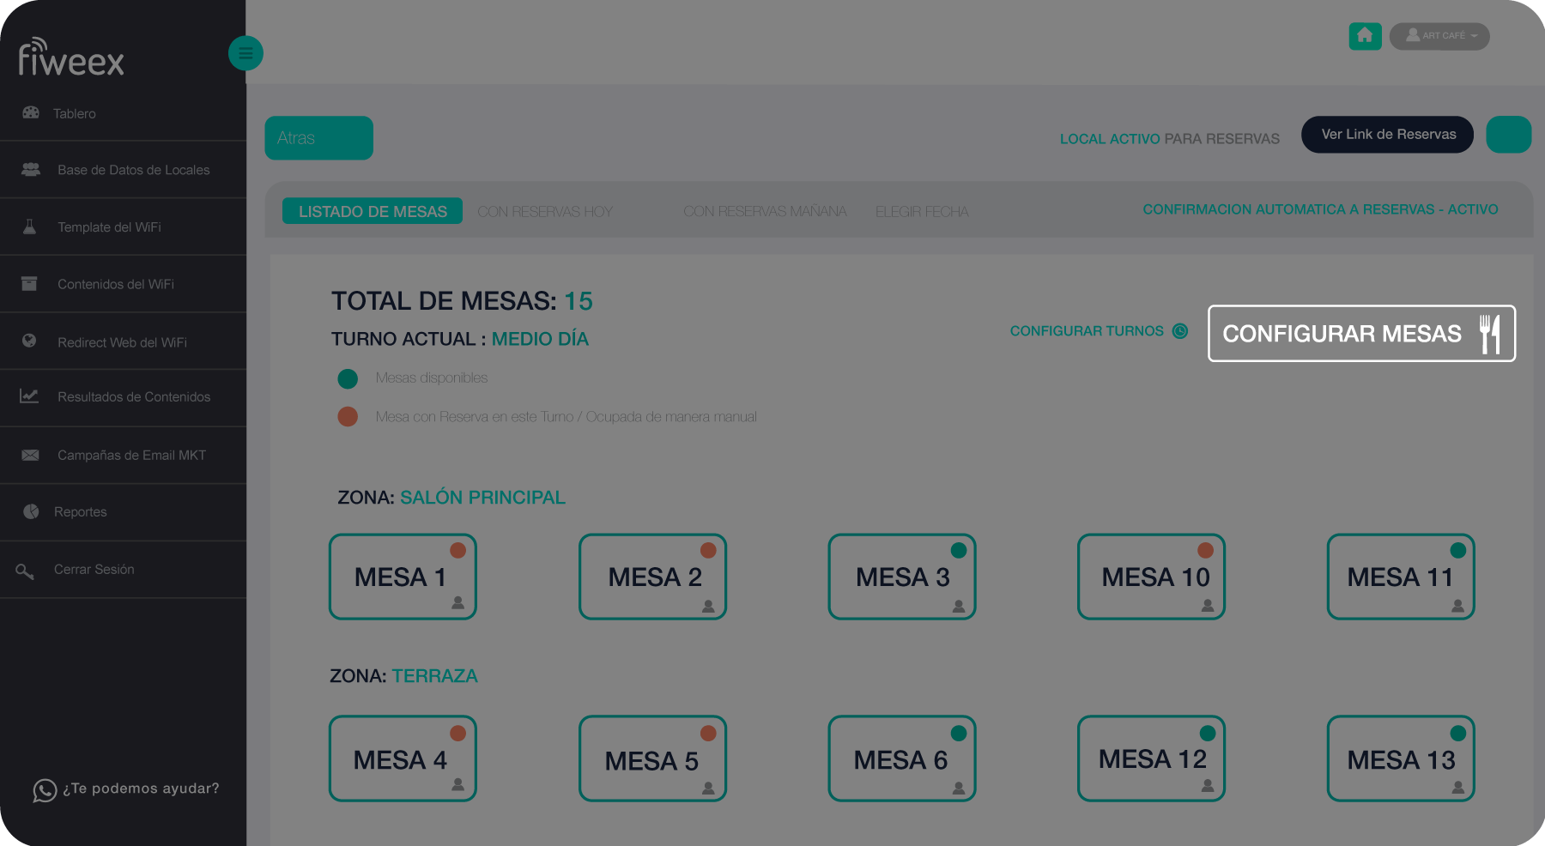Open WhatsApp help chat icon
The width and height of the screenshot is (1545, 846).
click(45, 790)
